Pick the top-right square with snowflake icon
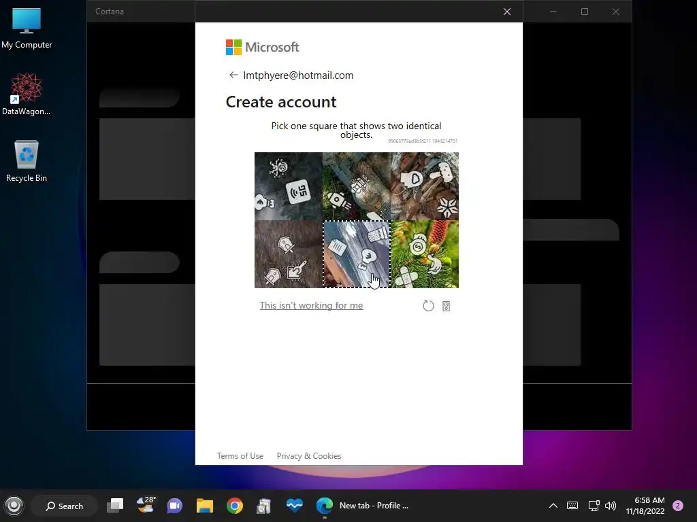697x522 pixels. [x=425, y=186]
